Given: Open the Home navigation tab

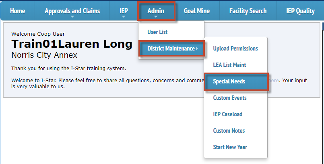Looking at the screenshot, I should click(x=17, y=11).
